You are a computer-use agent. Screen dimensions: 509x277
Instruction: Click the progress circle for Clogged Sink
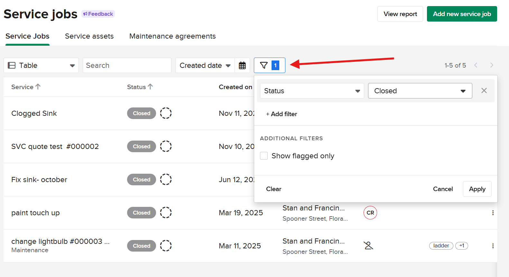[x=166, y=113]
